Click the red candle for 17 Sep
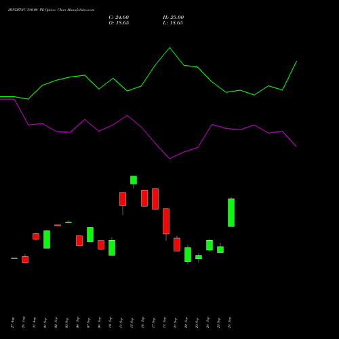Image resolution: width=339 pixels, height=339 pixels. 155,199
